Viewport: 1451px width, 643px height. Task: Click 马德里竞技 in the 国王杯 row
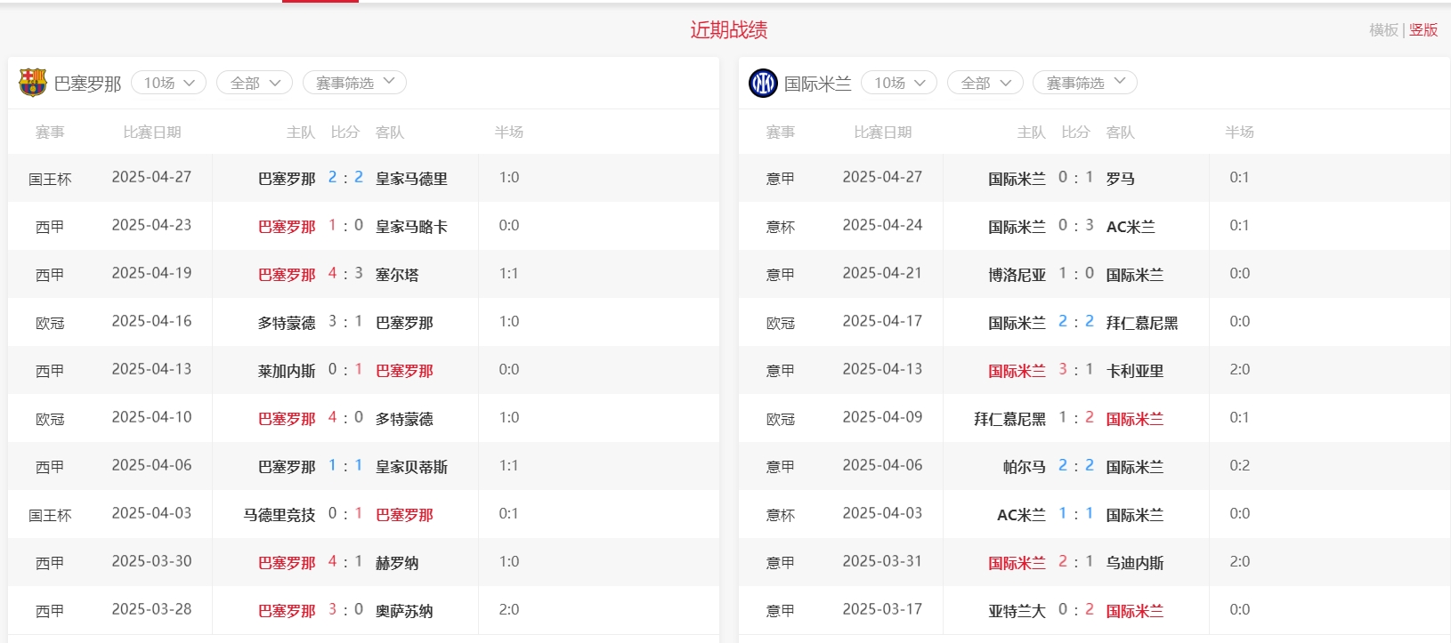click(280, 515)
